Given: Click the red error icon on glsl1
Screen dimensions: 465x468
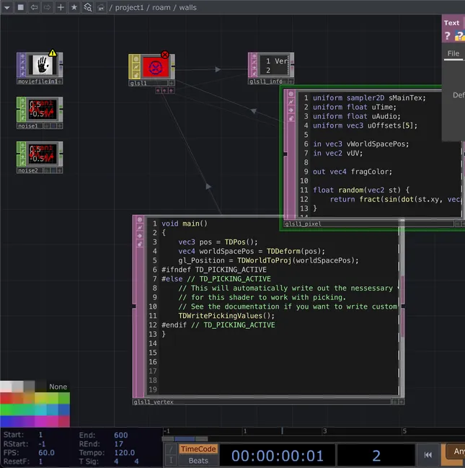Looking at the screenshot, I should (165, 55).
